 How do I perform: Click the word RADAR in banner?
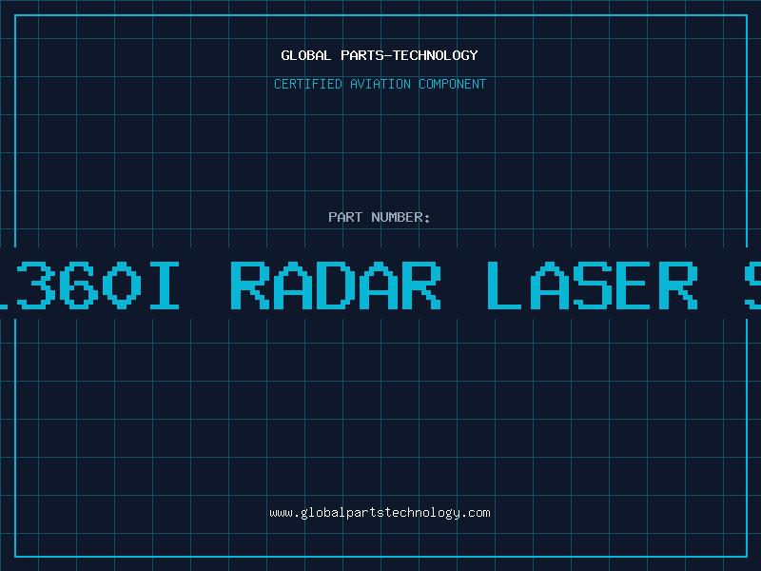point(336,285)
